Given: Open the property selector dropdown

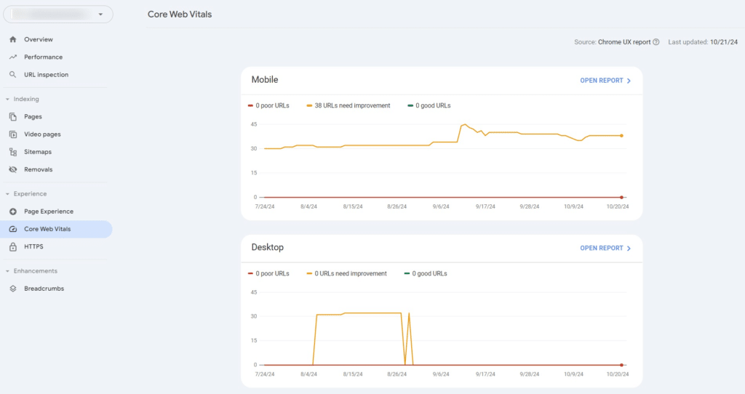Looking at the screenshot, I should pos(58,15).
